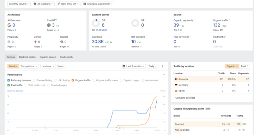Open the All locations dropdown

43,4
